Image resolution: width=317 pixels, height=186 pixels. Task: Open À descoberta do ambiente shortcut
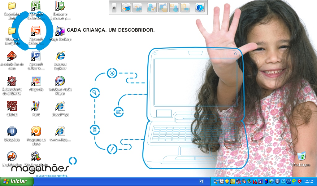pyautogui.click(x=12, y=86)
